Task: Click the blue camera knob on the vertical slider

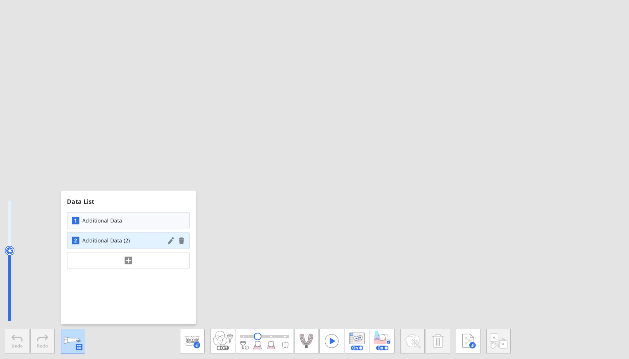Action: (10, 251)
